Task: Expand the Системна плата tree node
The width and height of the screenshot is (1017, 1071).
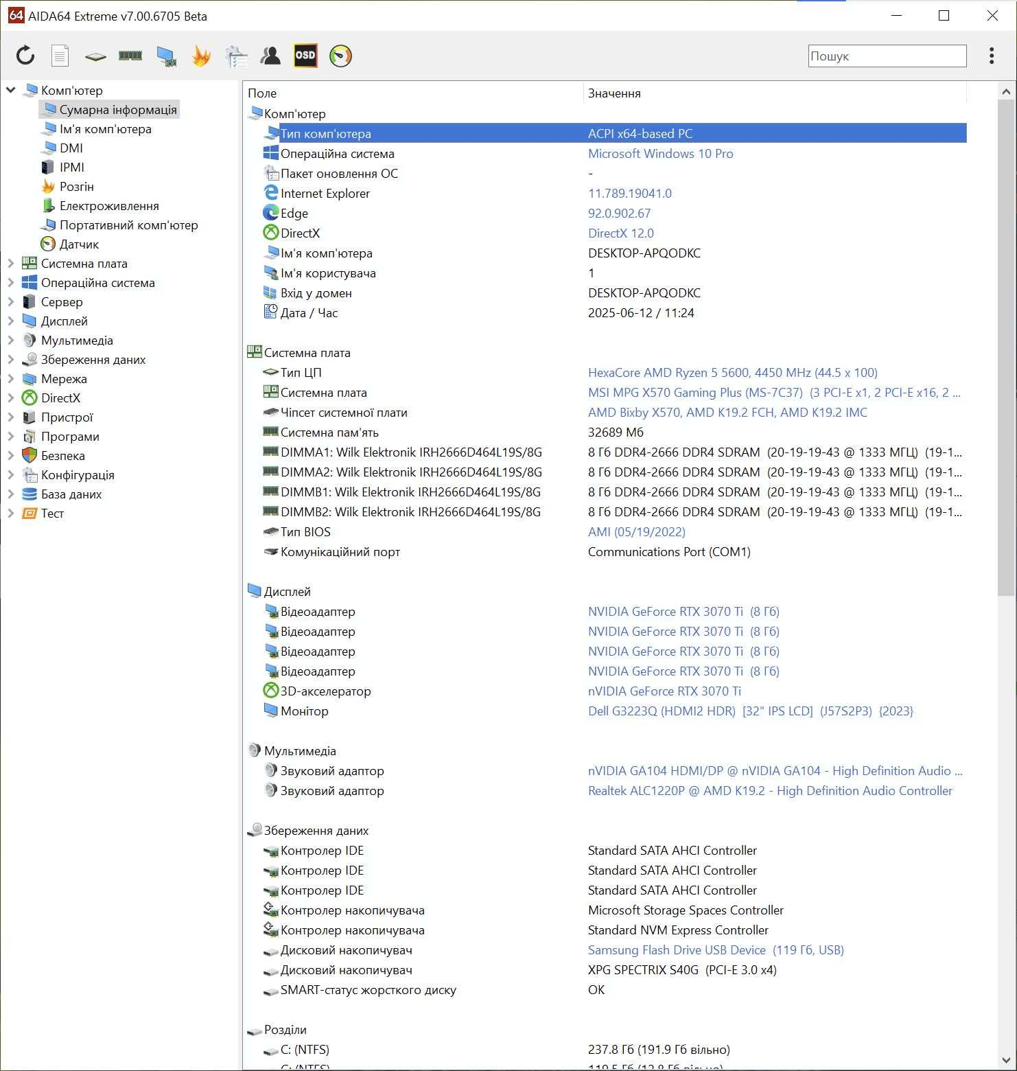Action: [x=10, y=263]
